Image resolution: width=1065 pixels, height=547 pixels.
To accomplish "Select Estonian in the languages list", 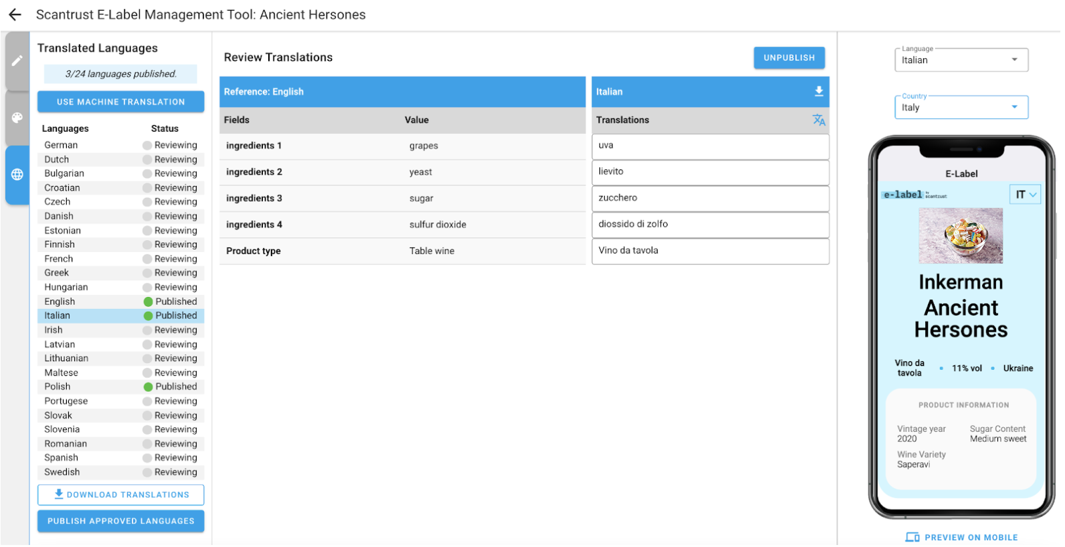I will [x=121, y=231].
